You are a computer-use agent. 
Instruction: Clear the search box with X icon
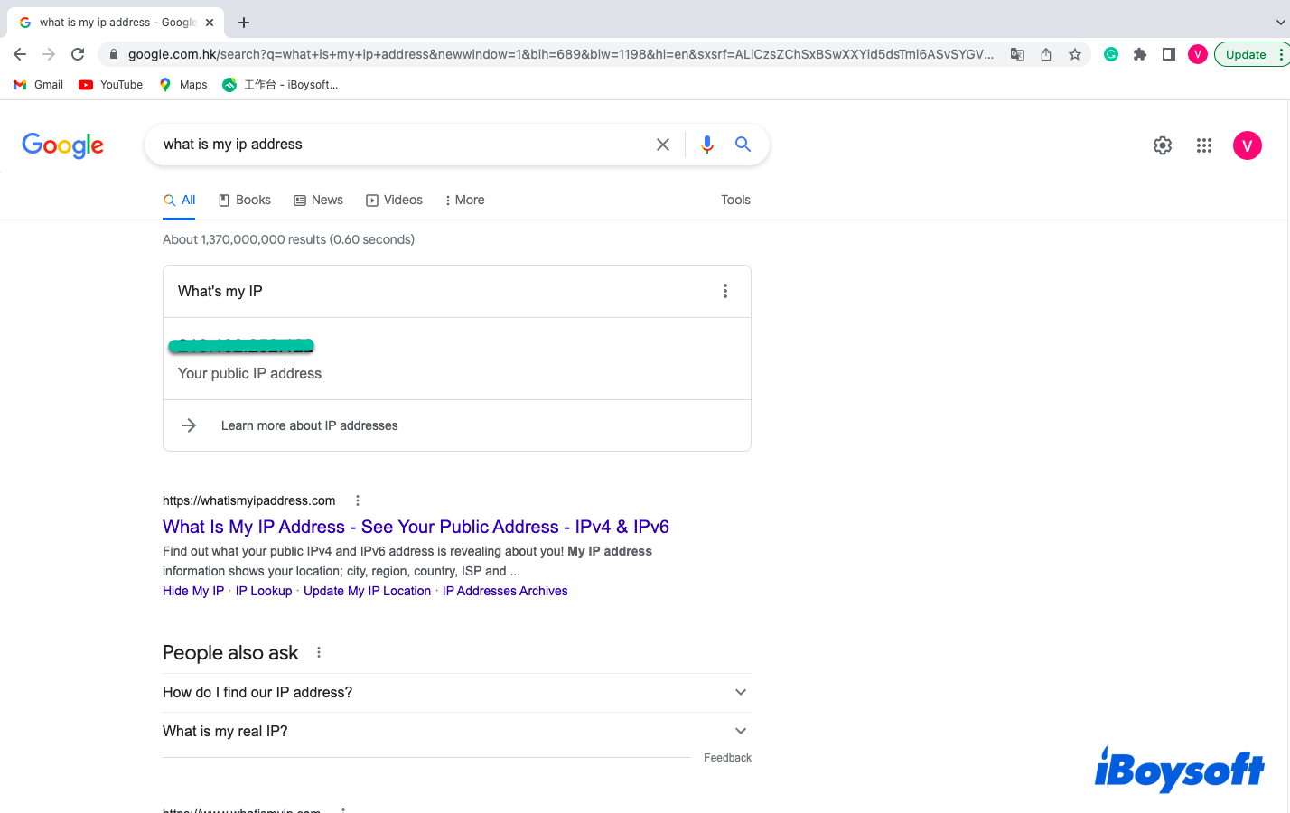pyautogui.click(x=663, y=145)
